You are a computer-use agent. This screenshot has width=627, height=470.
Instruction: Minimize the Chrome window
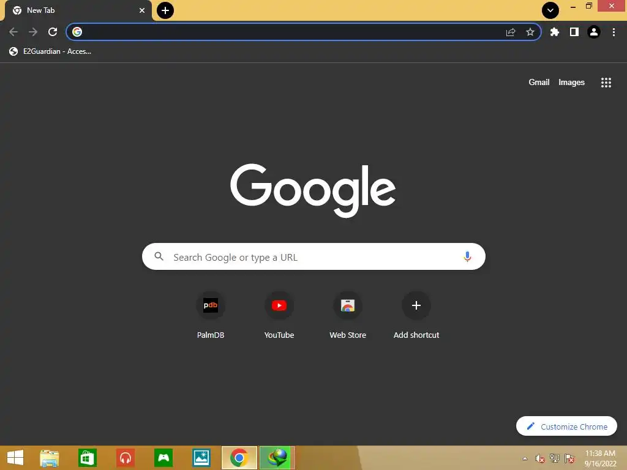(x=573, y=6)
